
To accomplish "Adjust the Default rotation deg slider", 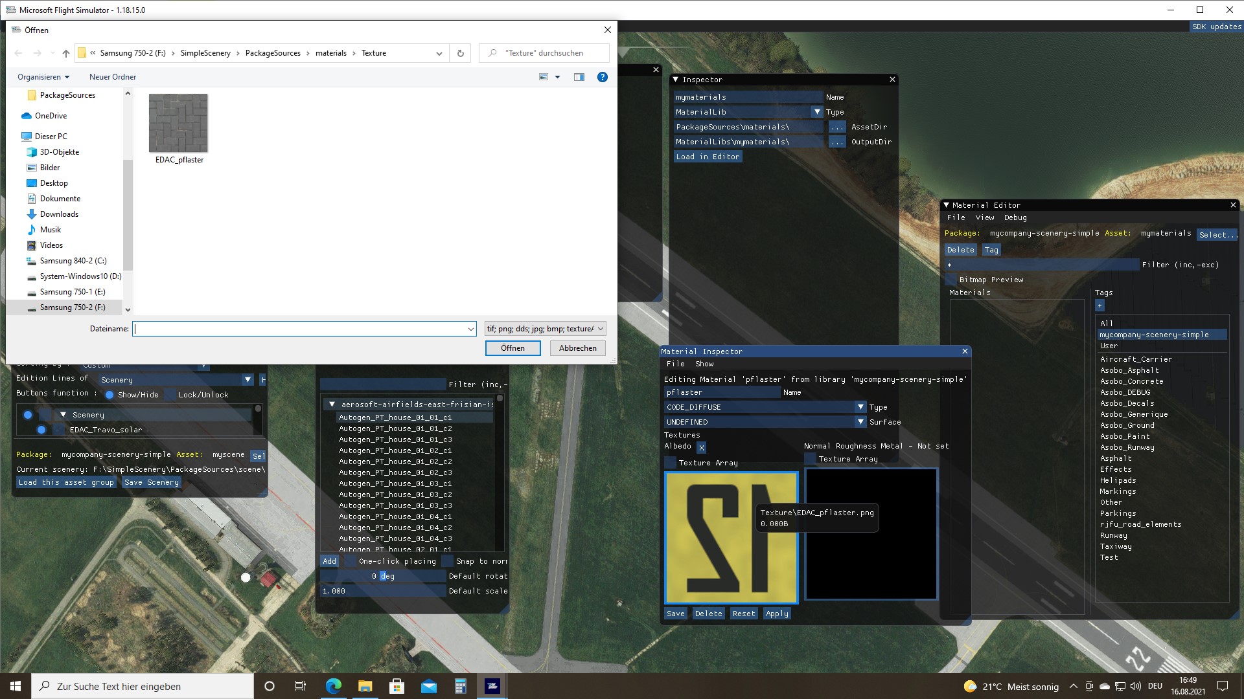I will point(383,576).
